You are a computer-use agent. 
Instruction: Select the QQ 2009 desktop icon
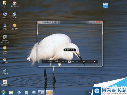5,60
